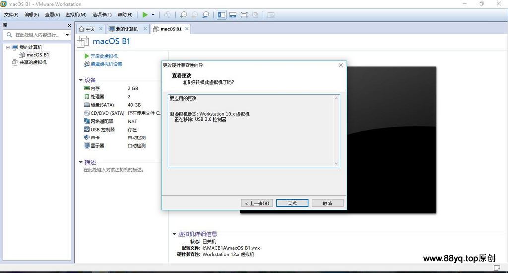The image size is (508, 273).
Task: Click the USB 控制器 device icon
Action: click(87, 129)
